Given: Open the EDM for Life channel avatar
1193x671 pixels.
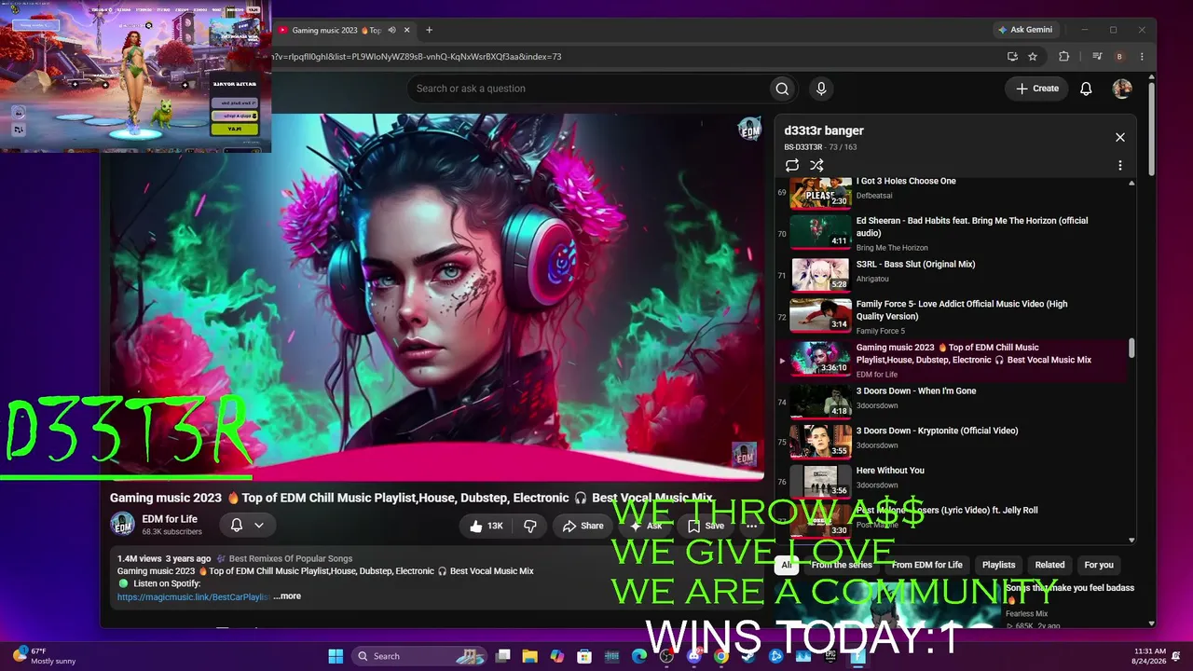Looking at the screenshot, I should click(x=123, y=525).
